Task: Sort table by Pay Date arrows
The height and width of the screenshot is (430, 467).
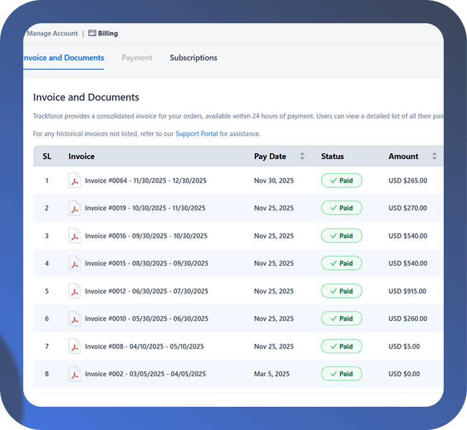Action: click(302, 156)
